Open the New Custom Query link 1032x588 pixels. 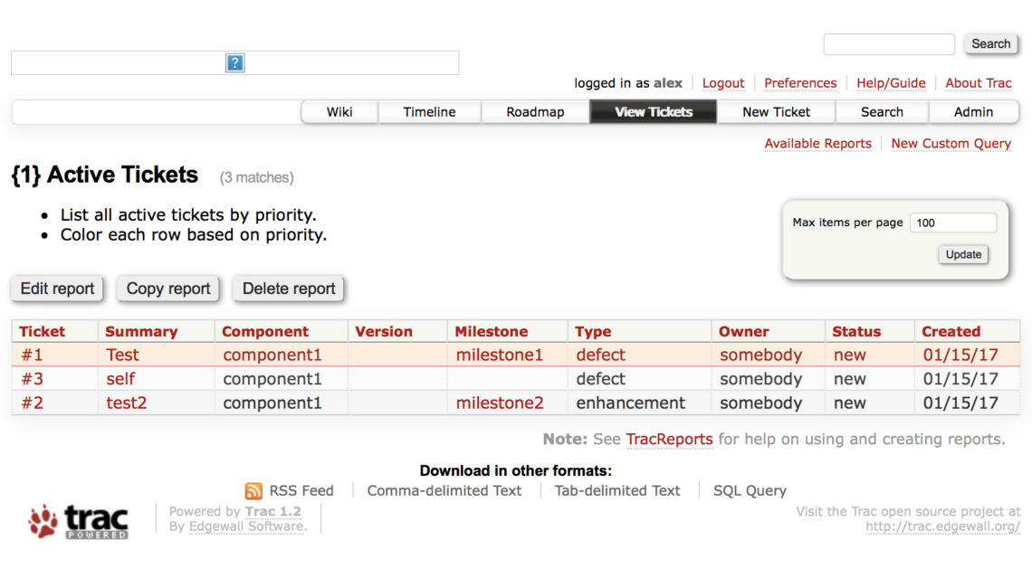click(x=951, y=143)
